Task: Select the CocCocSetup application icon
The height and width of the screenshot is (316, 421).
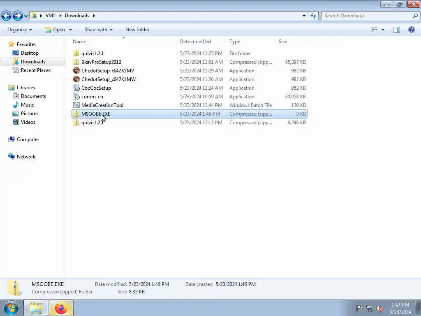Action: click(76, 88)
